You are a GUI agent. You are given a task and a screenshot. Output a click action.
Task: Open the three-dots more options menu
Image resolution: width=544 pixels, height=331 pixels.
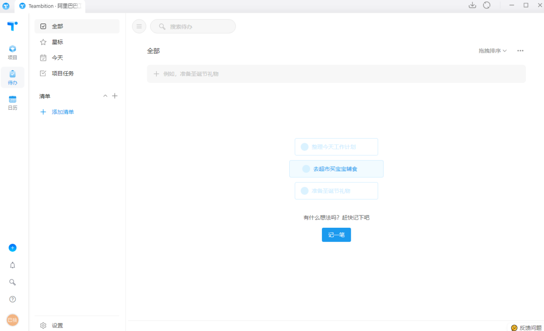(x=520, y=51)
